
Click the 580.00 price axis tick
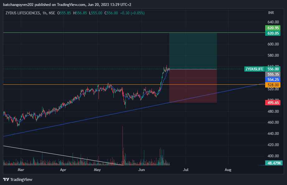[273, 55]
